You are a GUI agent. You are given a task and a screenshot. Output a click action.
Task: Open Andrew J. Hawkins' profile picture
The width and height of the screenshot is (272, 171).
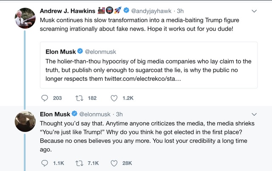(x=25, y=18)
